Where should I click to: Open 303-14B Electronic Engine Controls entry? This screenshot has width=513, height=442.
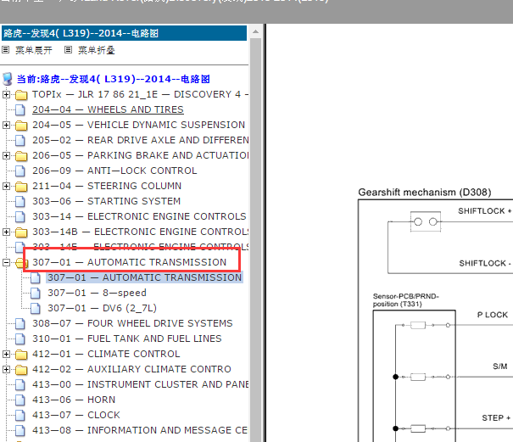coord(141,232)
